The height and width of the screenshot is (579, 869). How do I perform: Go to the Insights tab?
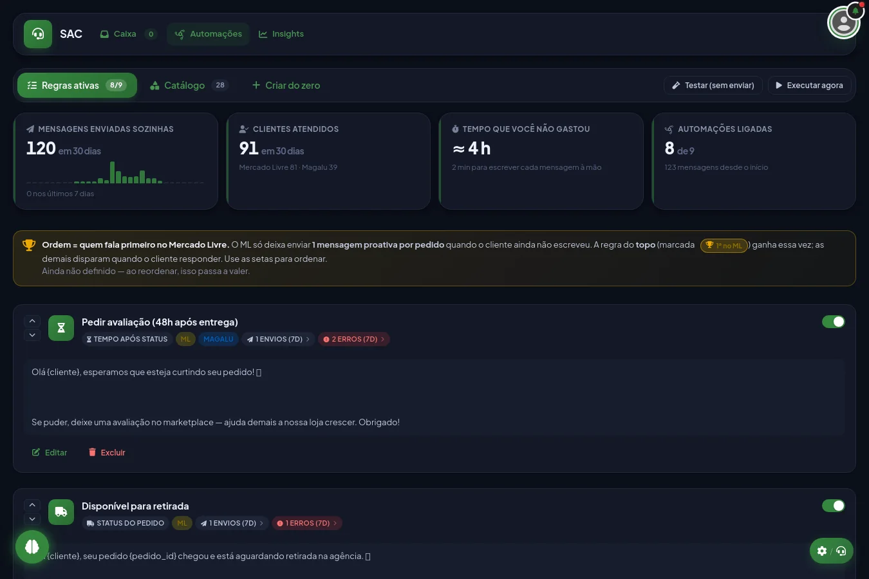click(281, 34)
